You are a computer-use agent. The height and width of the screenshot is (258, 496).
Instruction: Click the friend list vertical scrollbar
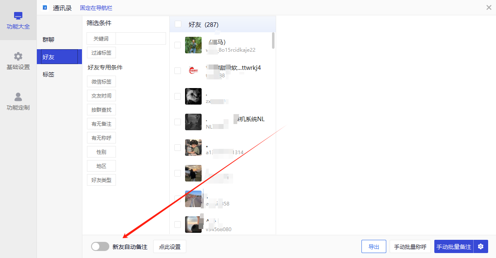pyautogui.click(x=273, y=41)
